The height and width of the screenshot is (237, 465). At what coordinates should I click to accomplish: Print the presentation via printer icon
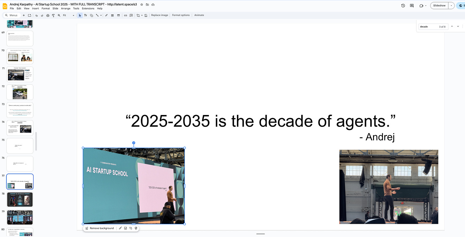48,15
